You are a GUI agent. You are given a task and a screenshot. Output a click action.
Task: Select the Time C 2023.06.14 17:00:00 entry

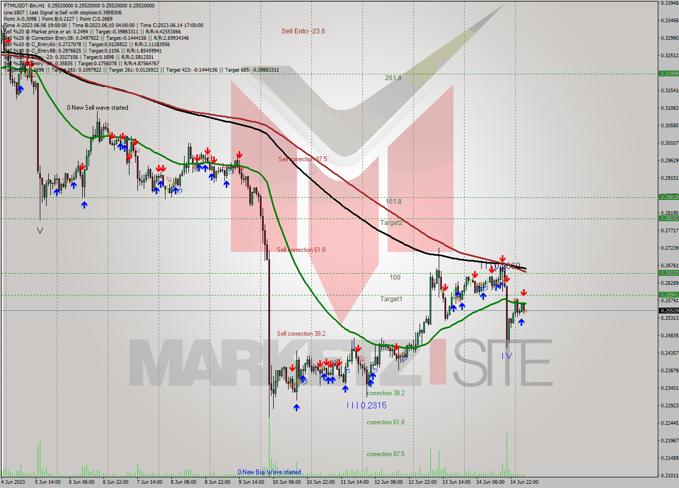pyautogui.click(x=173, y=25)
